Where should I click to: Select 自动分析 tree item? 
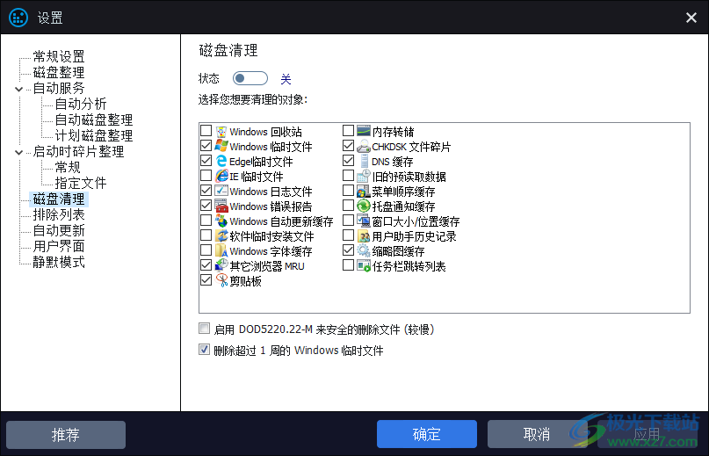(81, 104)
